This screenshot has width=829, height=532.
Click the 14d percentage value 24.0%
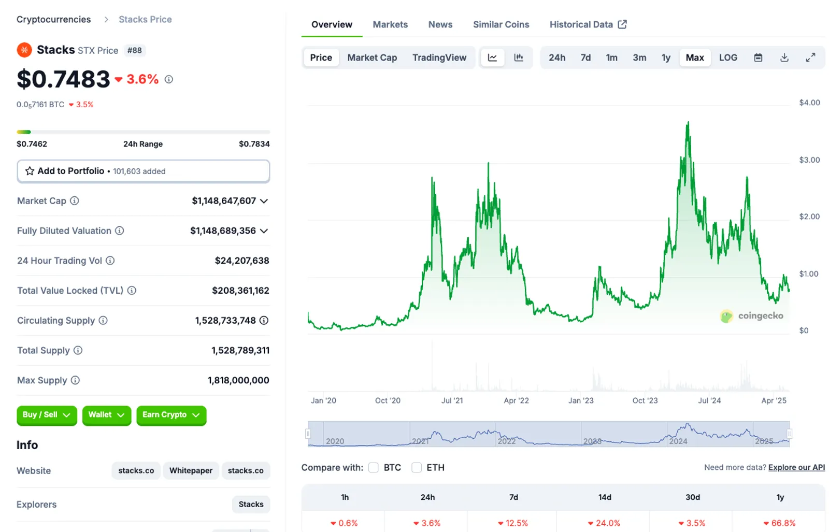(x=604, y=523)
